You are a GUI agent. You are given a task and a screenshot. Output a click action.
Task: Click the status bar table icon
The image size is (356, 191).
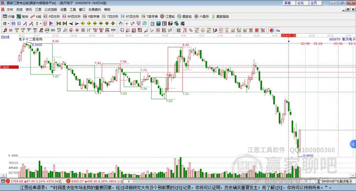3,181
